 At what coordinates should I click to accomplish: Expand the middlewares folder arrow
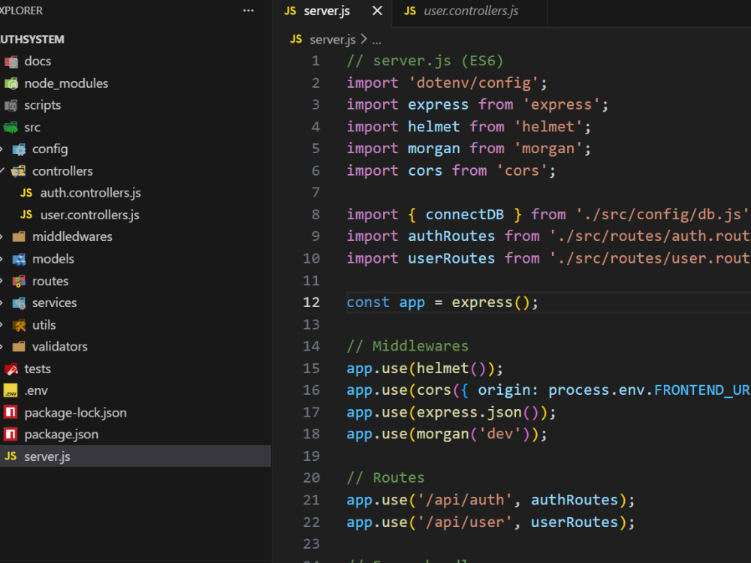pyautogui.click(x=2, y=236)
